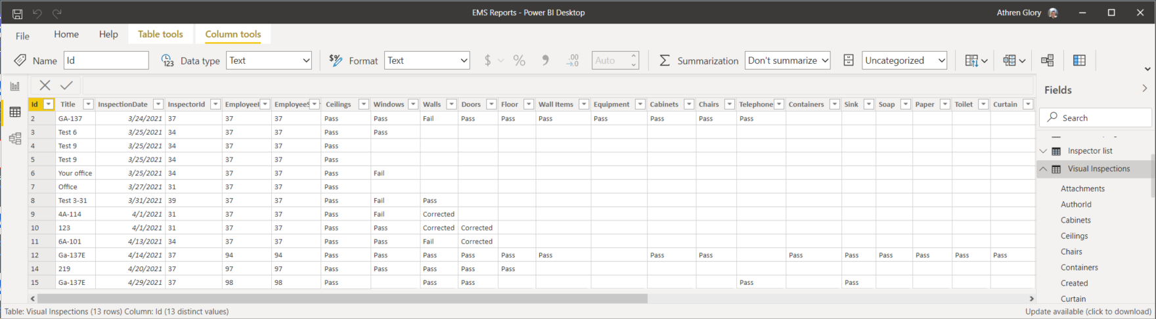Collapse the Visual Inspections table
Screen dimensions: 1156x319
tap(1043, 169)
